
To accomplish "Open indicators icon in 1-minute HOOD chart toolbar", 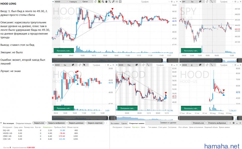I will (x=95, y=2).
